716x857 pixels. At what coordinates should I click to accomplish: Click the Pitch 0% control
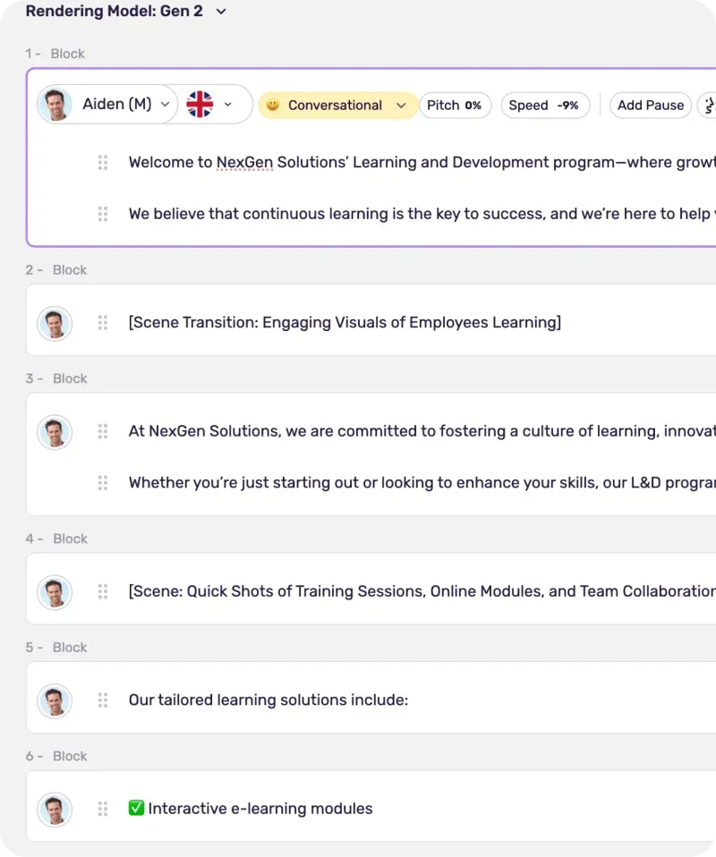454,106
